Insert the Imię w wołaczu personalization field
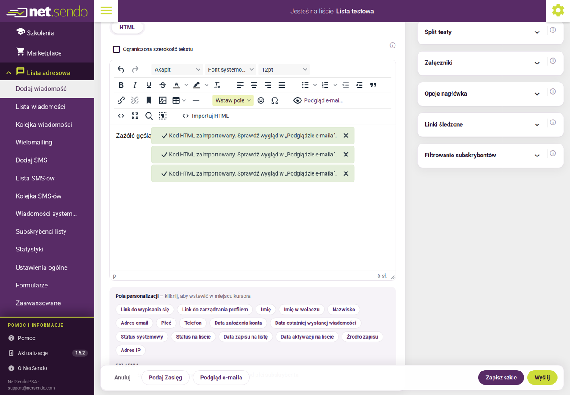This screenshot has width=570, height=395. click(x=301, y=310)
